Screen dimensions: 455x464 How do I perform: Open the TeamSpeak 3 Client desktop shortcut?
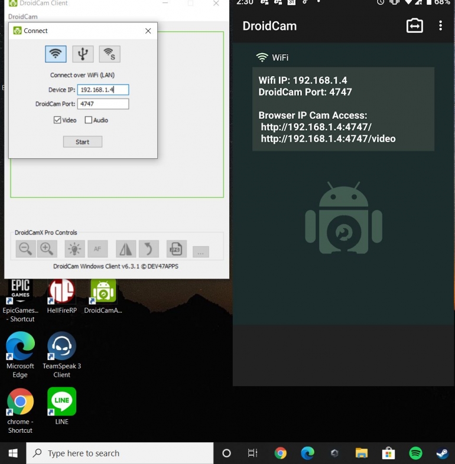[x=61, y=355]
